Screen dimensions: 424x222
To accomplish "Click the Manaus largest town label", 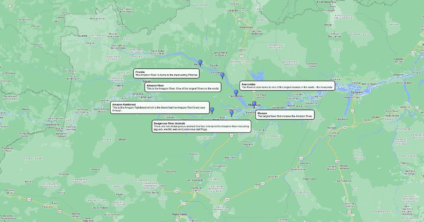I will pos(285,115).
